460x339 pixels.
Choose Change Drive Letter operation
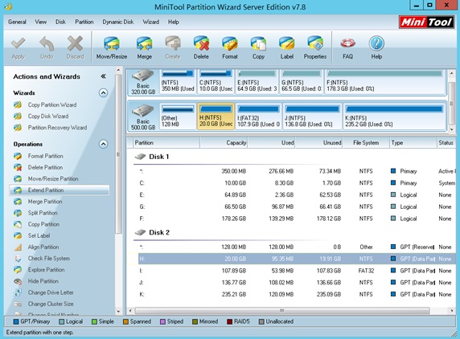(x=51, y=292)
